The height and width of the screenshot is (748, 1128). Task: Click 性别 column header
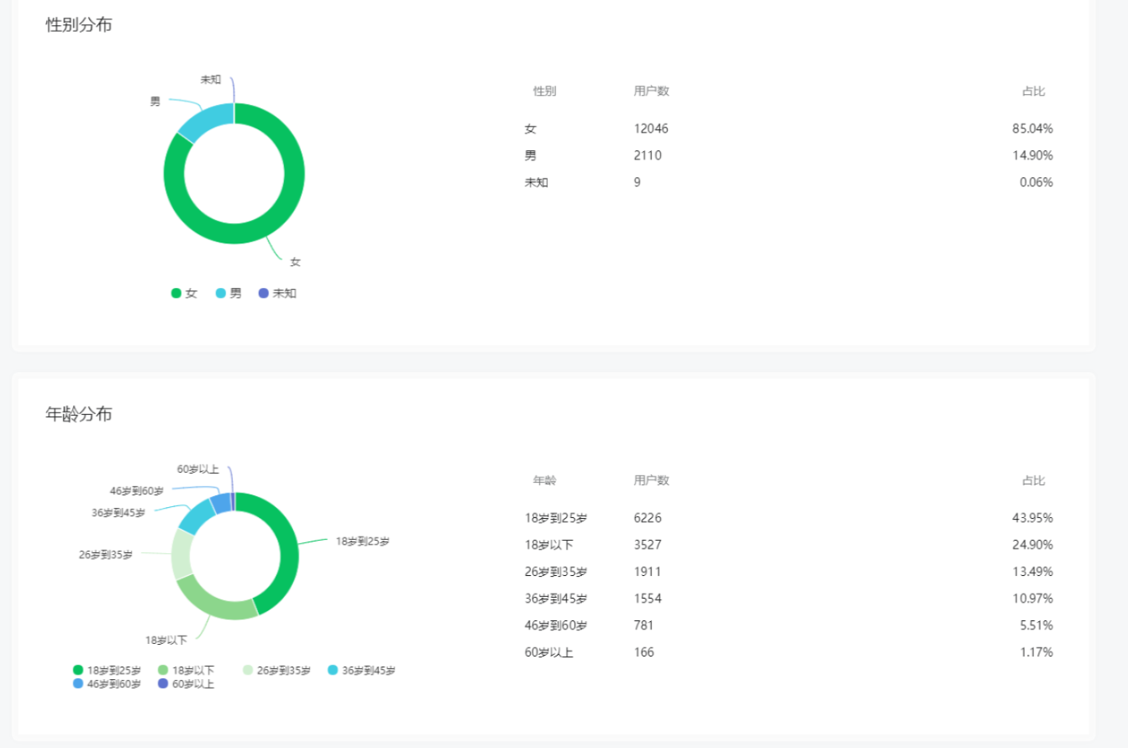544,91
